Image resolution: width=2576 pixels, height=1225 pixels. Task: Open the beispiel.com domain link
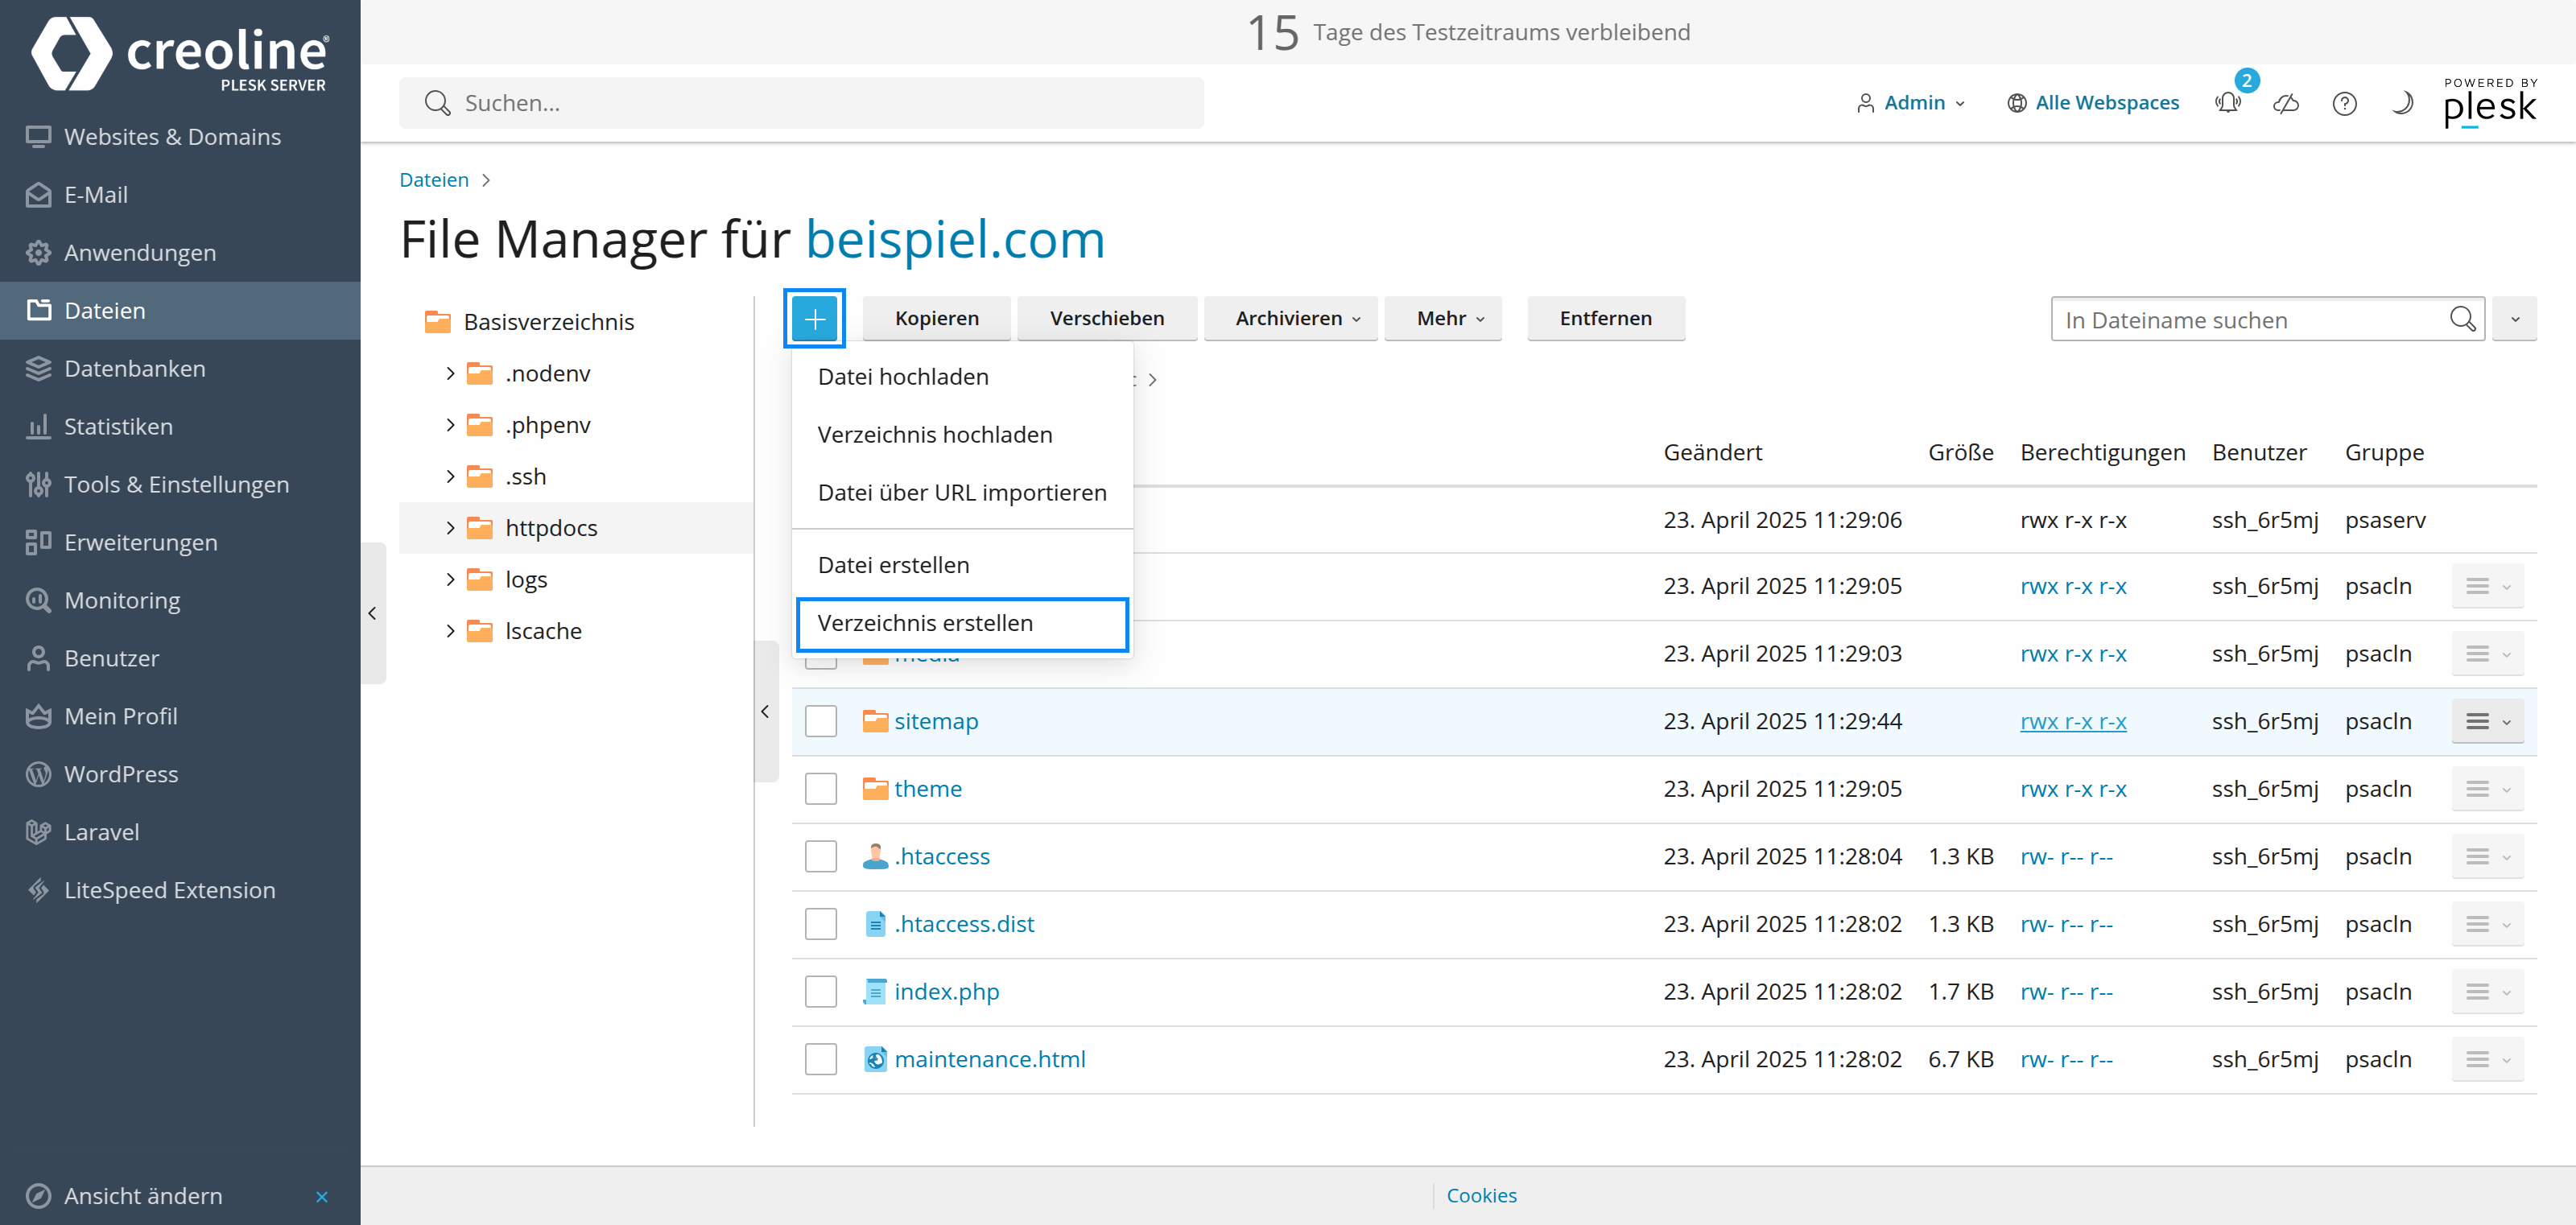click(955, 240)
